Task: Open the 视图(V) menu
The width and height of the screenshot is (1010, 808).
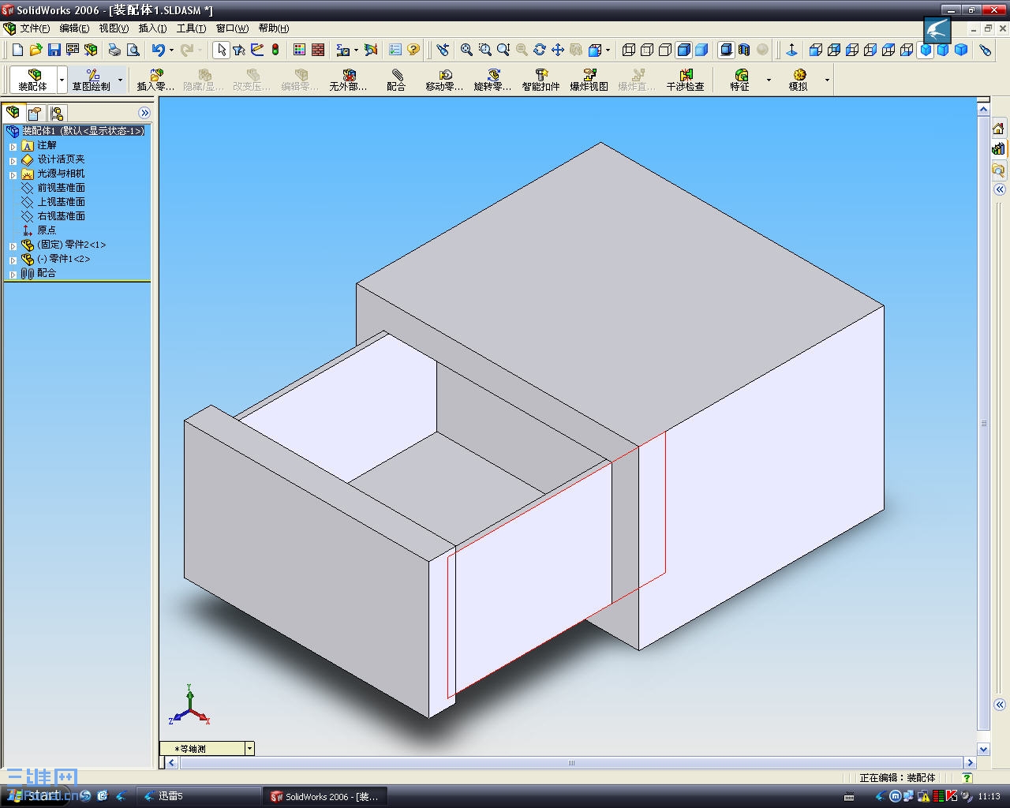Action: coord(114,28)
